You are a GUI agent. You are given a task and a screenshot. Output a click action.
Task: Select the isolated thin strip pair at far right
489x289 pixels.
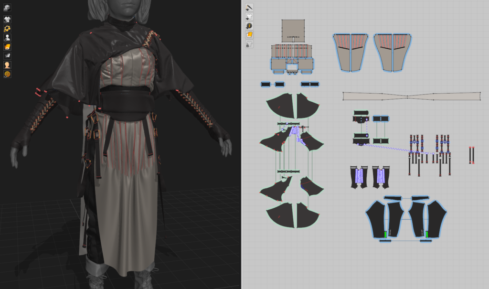tap(471, 155)
